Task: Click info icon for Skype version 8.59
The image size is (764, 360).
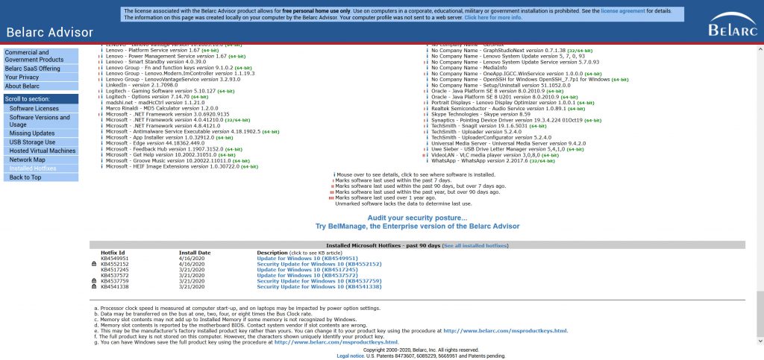Action: (x=428, y=114)
